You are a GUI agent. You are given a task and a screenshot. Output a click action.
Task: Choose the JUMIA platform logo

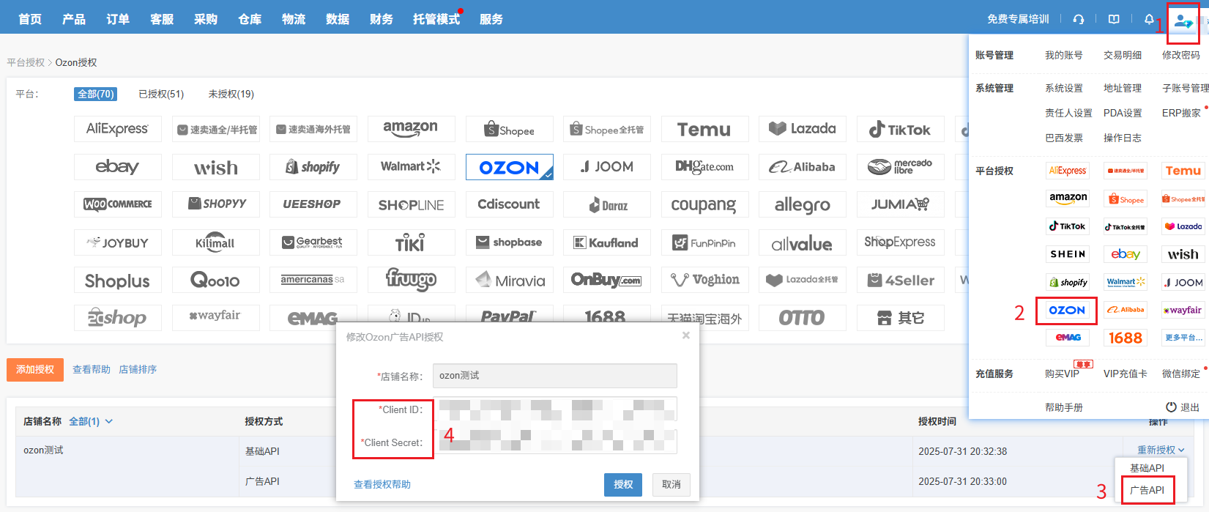(901, 204)
